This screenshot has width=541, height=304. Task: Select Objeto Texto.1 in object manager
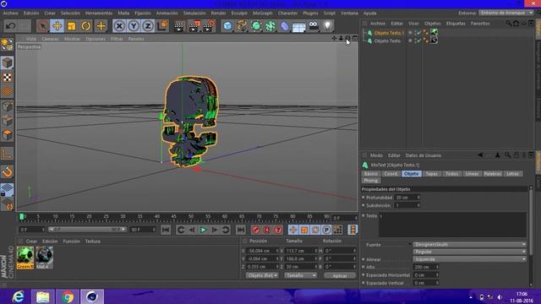[x=389, y=33]
